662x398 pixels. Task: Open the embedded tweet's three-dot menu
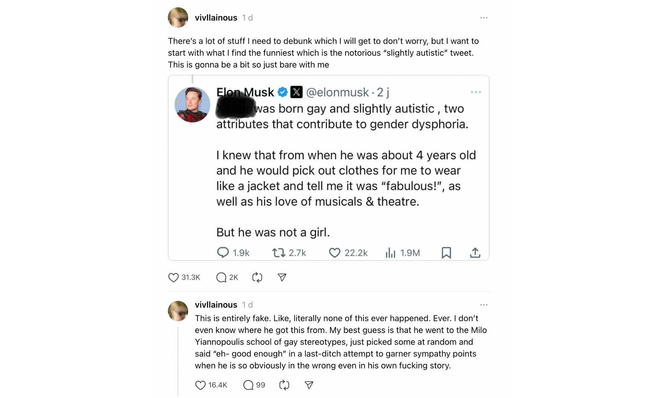pyautogui.click(x=476, y=92)
